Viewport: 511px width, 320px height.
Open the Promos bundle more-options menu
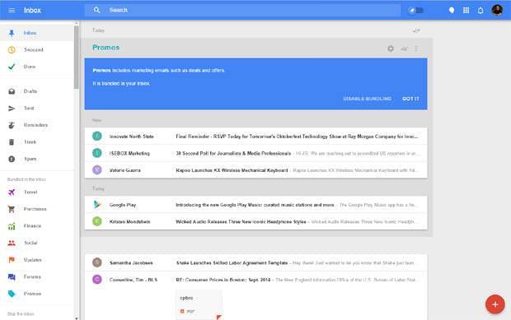coord(416,49)
